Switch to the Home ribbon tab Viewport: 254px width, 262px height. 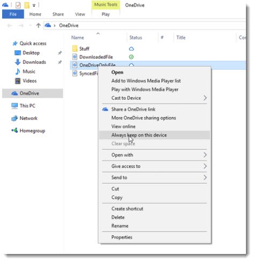point(35,14)
